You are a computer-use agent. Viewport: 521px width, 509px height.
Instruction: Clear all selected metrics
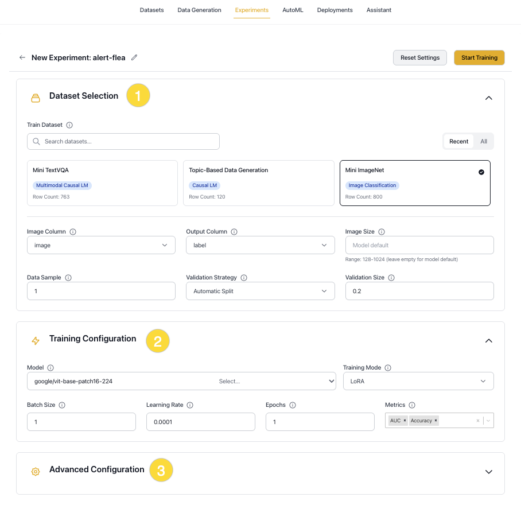478,421
